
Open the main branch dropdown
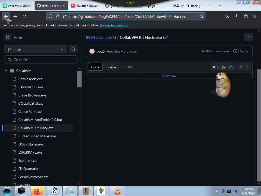pyautogui.click(x=36, y=50)
